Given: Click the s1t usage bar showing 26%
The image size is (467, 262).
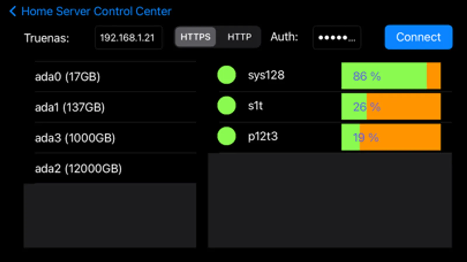Looking at the screenshot, I should (391, 107).
